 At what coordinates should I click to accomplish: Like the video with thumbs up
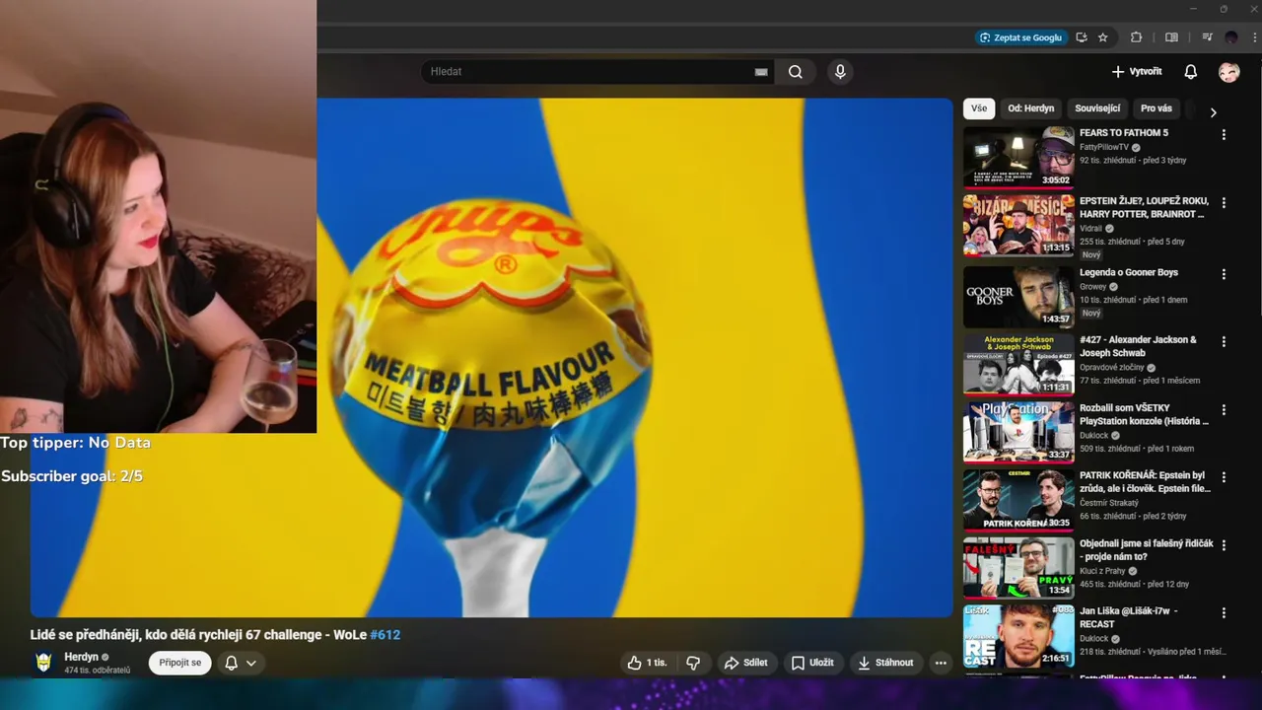tap(647, 663)
